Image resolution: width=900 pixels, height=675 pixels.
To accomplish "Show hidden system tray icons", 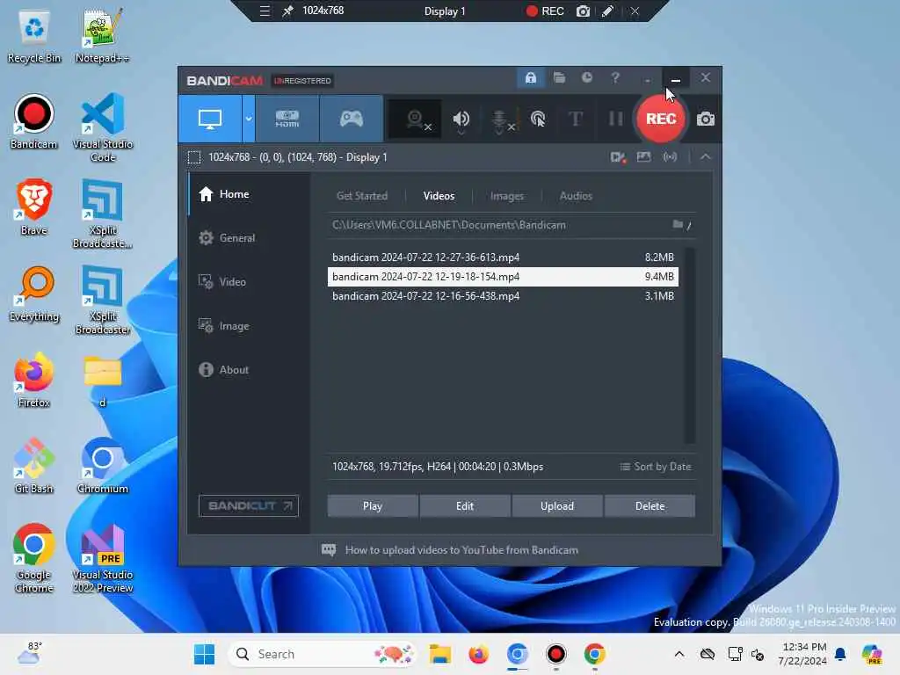I will [x=679, y=654].
